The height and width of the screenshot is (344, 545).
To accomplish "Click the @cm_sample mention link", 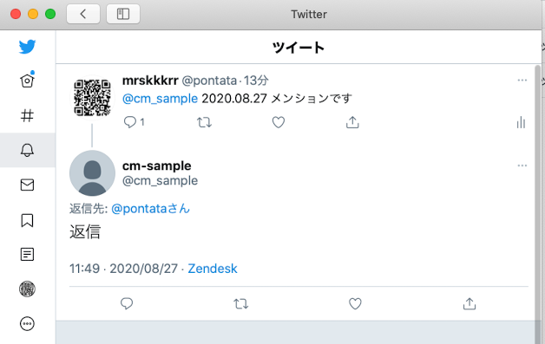I will click(x=160, y=99).
